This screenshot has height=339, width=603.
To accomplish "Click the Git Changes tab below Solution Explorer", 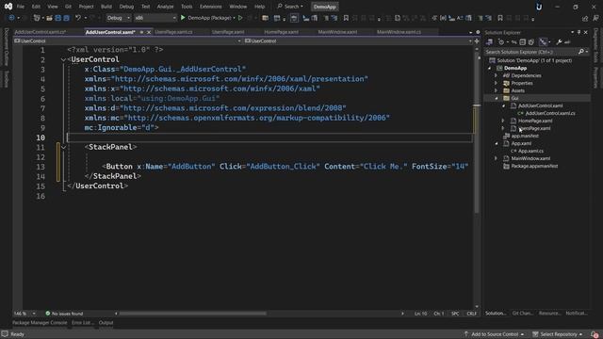I will click(x=522, y=314).
